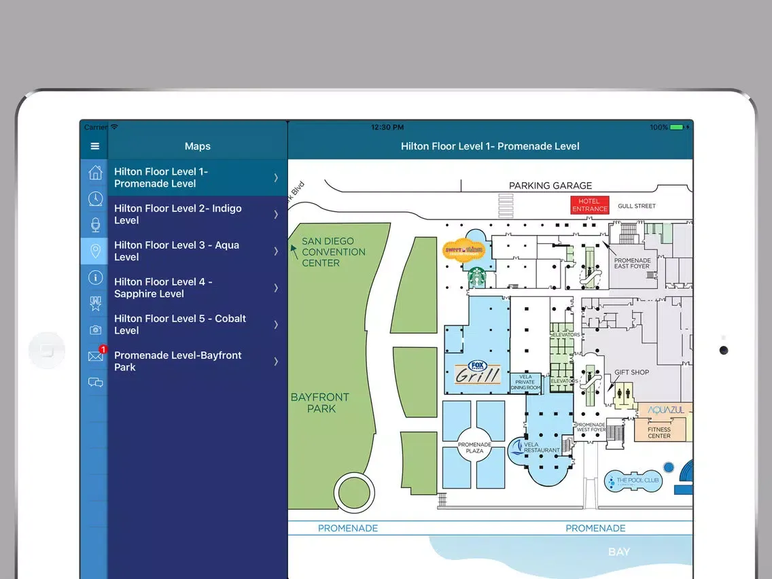Open the hamburger menu icon
The image size is (772, 579).
pos(95,146)
